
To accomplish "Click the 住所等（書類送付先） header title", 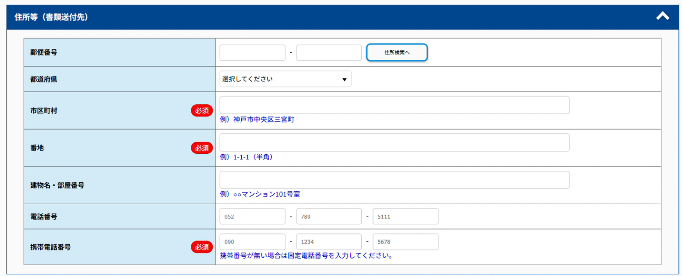I will pyautogui.click(x=51, y=17).
